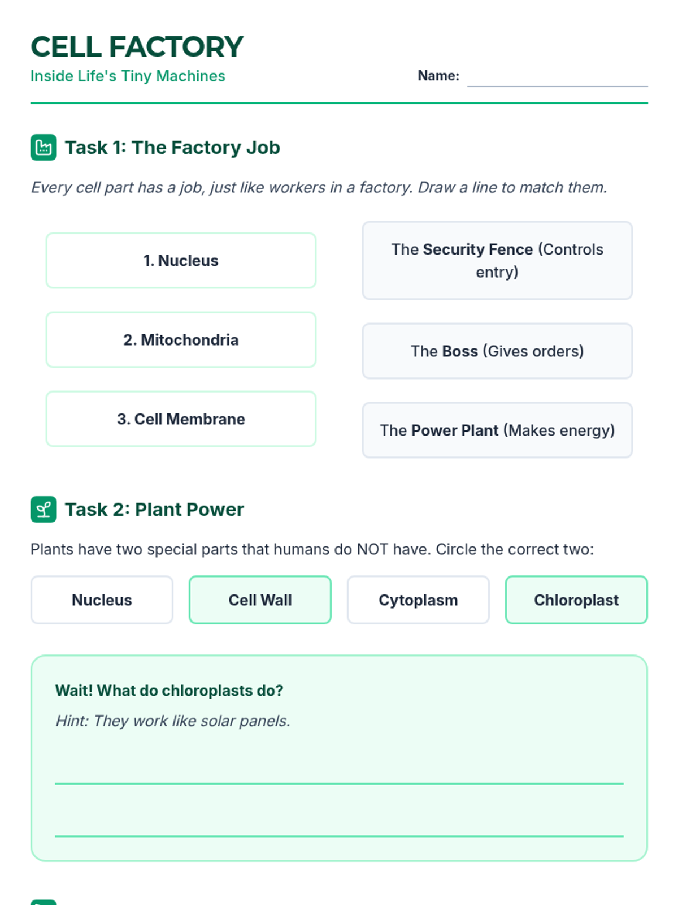Select the '1. Nucleus' matching box

coord(181,261)
